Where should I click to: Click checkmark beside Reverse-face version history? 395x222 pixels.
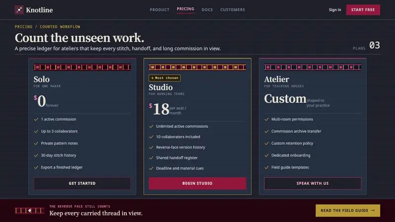pos(151,147)
